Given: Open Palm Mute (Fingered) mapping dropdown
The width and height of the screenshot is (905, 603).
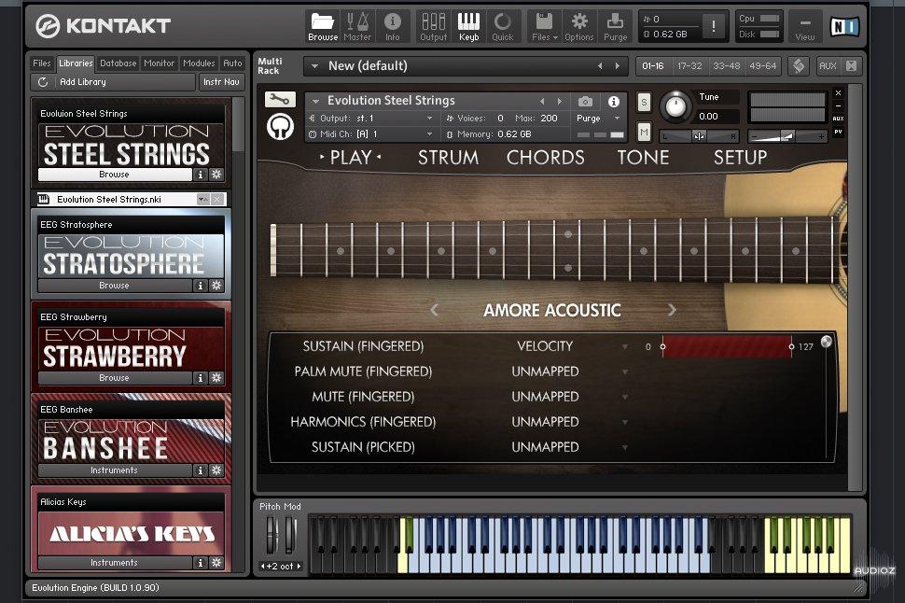Looking at the screenshot, I should [624, 372].
